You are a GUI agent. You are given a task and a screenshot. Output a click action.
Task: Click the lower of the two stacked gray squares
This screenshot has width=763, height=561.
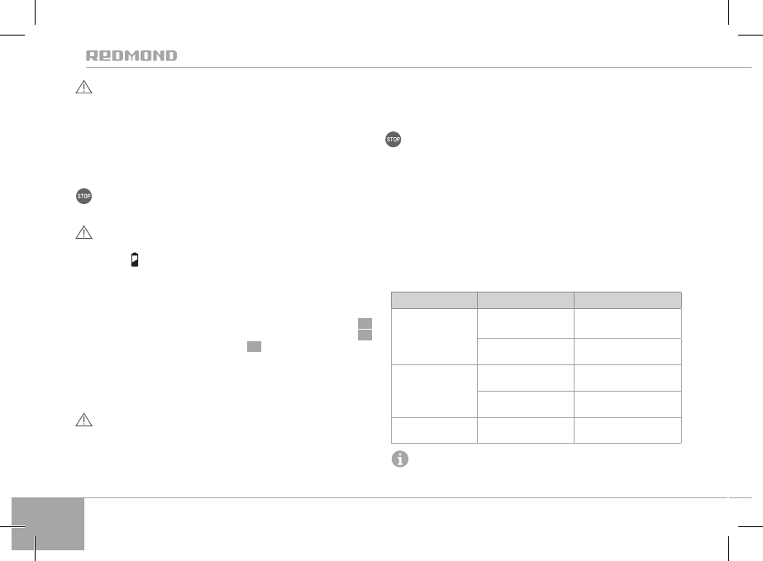point(365,335)
